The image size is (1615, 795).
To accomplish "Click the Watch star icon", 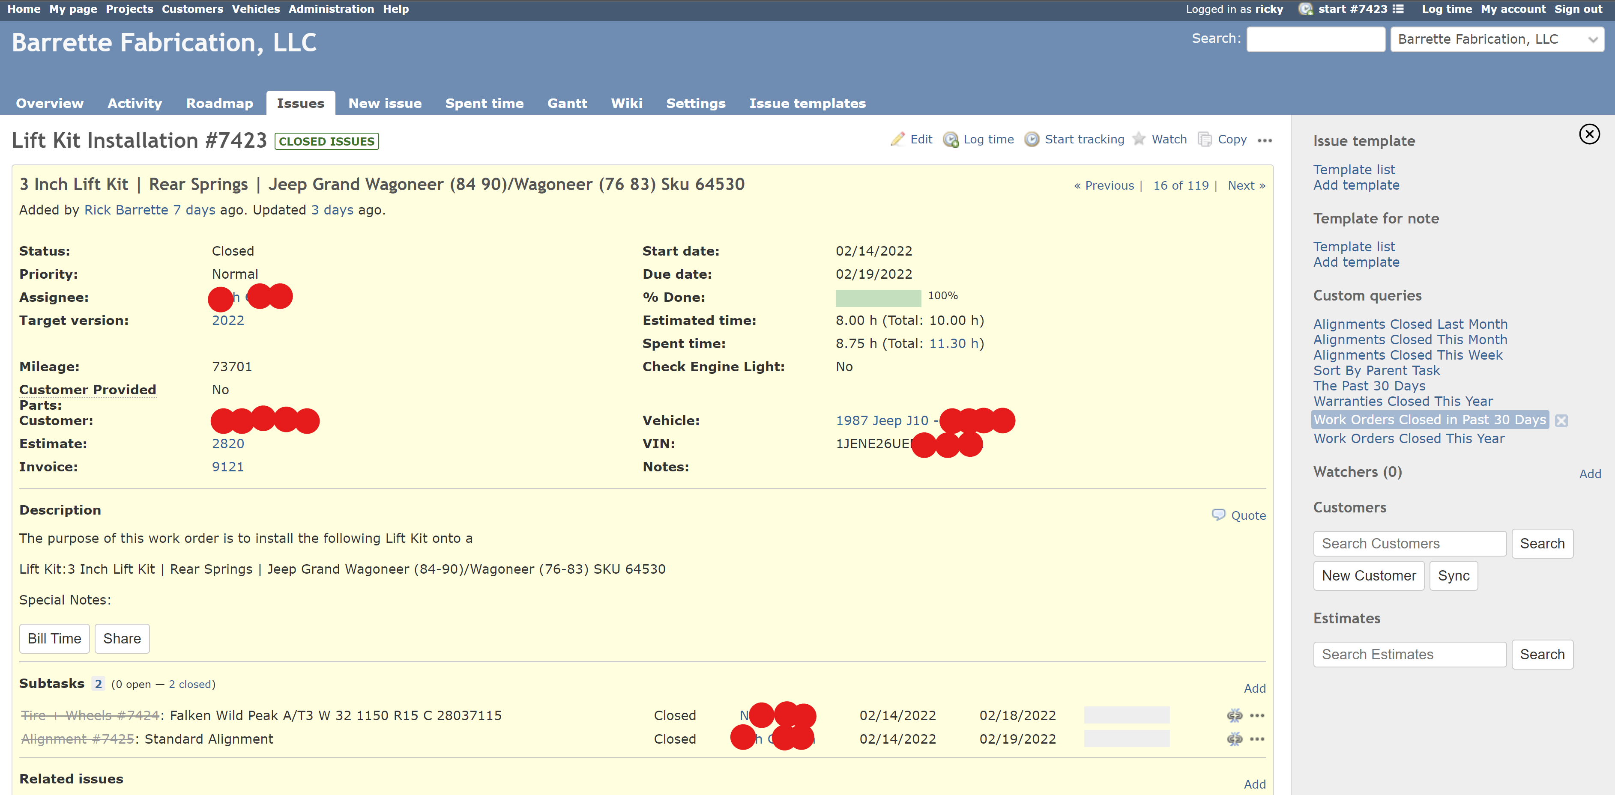I will (x=1139, y=139).
